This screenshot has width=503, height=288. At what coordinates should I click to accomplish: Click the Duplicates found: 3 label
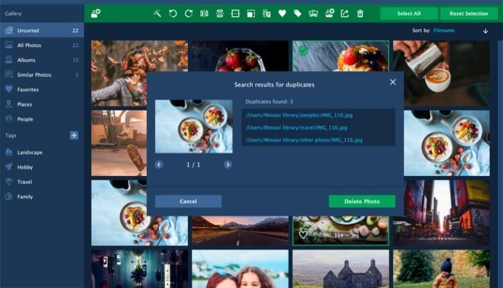tap(269, 102)
